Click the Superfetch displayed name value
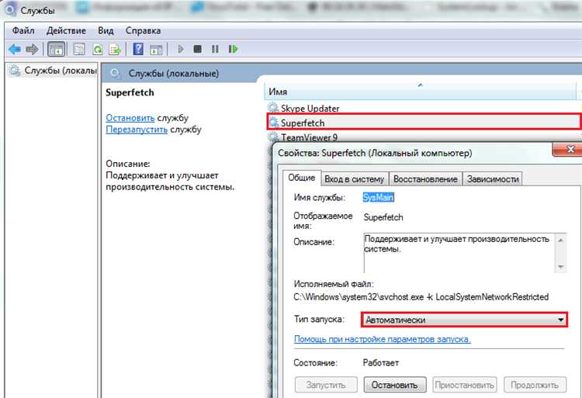Screen dimensions: 582x398 (x=383, y=217)
